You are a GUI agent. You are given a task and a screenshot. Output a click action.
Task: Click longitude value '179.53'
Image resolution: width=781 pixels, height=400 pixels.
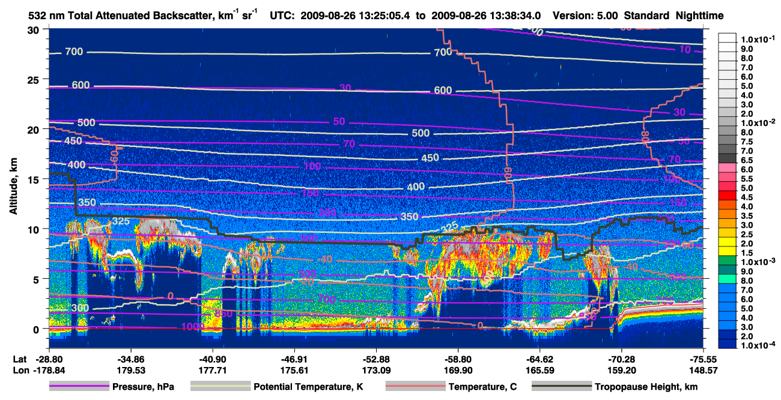(130, 371)
